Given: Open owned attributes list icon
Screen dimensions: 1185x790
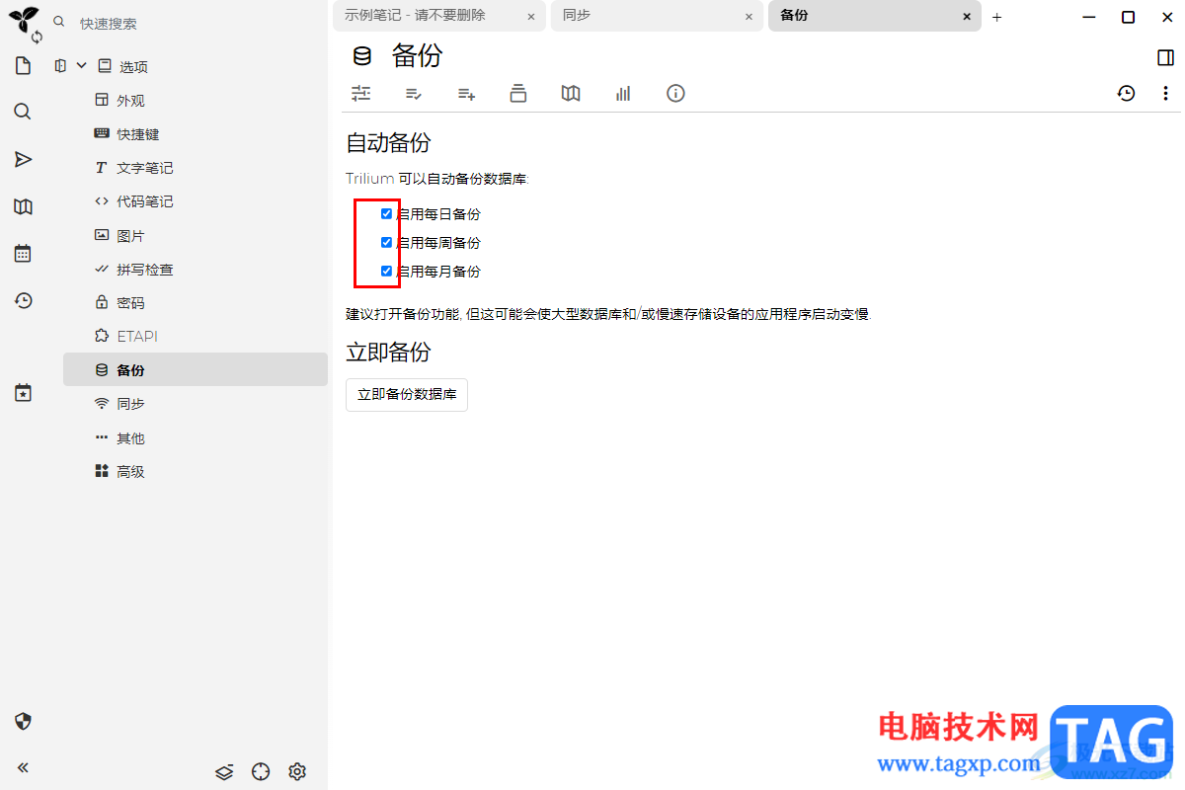Looking at the screenshot, I should (414, 93).
